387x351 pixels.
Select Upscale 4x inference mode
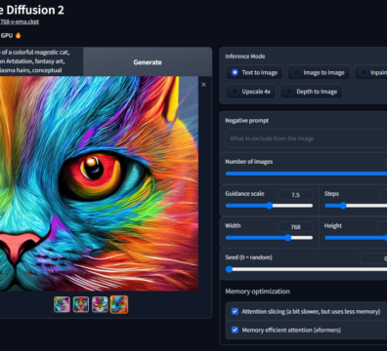[x=250, y=92]
